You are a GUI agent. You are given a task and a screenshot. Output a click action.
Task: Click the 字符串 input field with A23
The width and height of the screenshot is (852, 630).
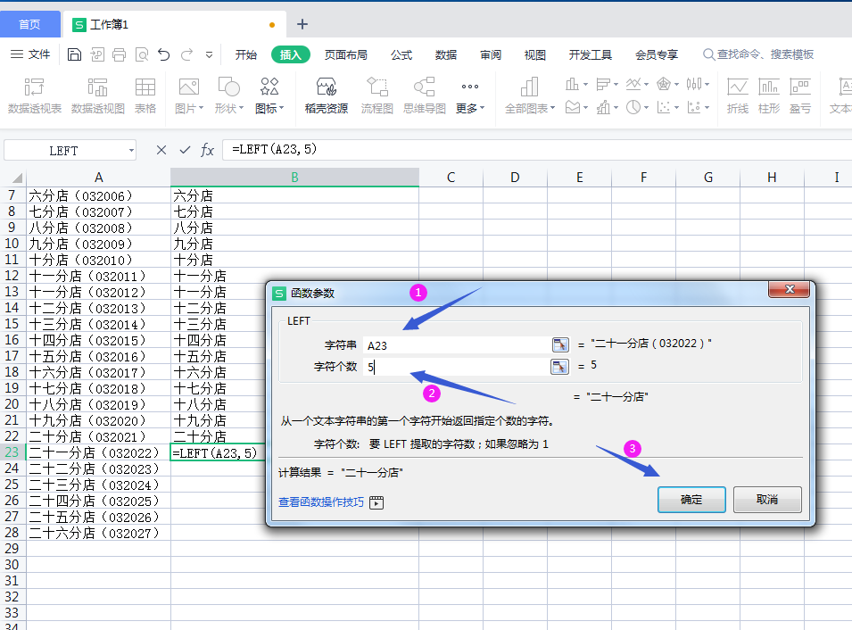coord(457,345)
